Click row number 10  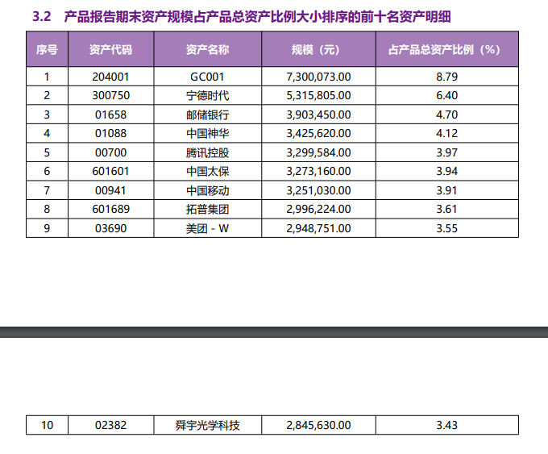47,425
